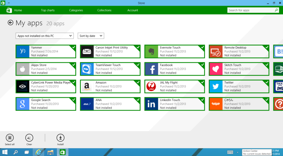Open the taskbar search magnifier

16,152
